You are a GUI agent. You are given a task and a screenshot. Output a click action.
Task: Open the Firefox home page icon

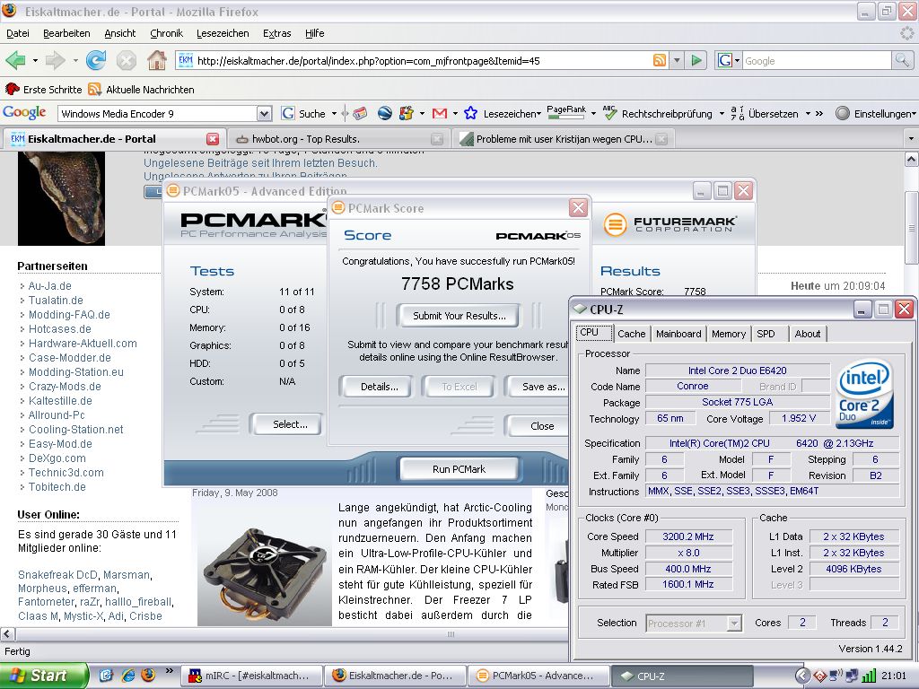pos(156,60)
